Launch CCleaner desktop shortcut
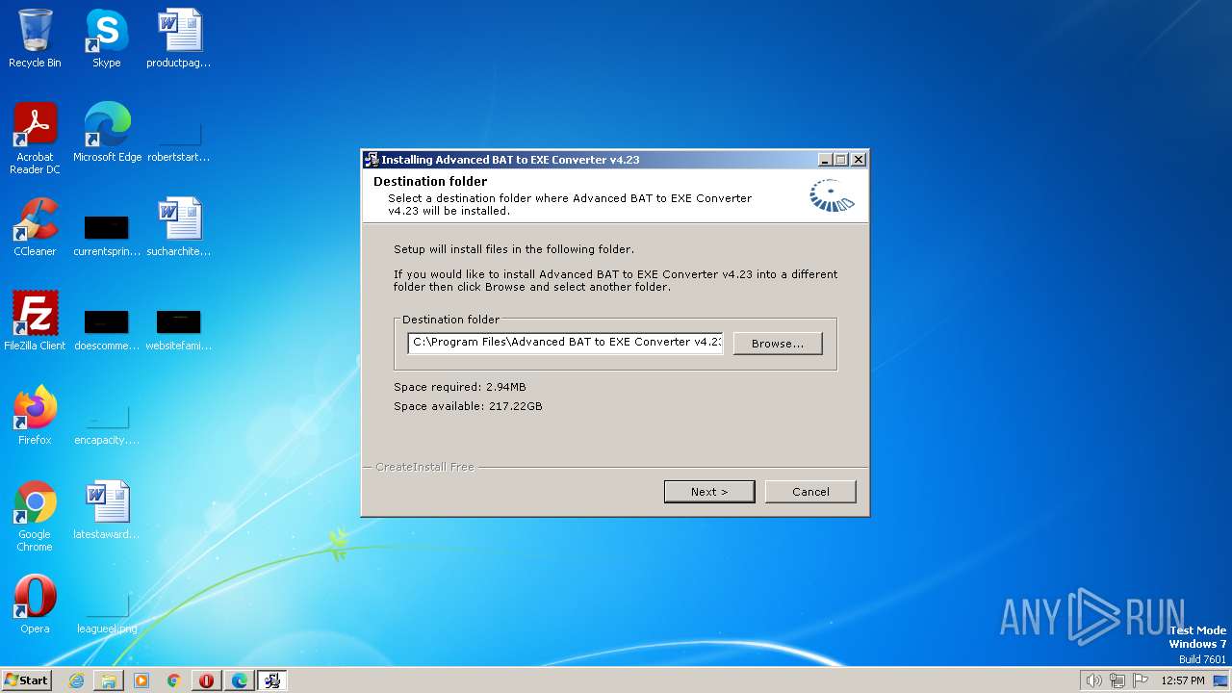 (35, 227)
